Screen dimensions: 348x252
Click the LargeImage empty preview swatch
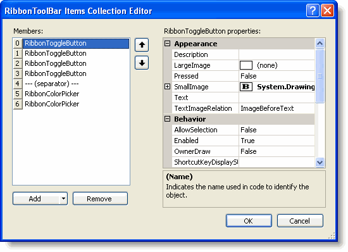246,65
